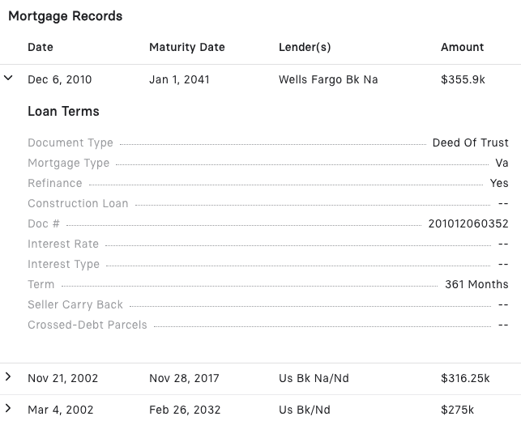Click the Lender(s) column header
Viewport: 521px width, 425px height.
(x=305, y=47)
